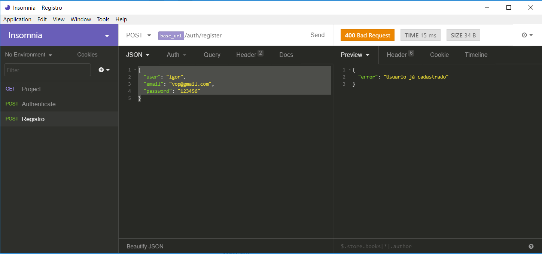Click the "Usuario já cadastrado" error text
The image size is (542, 254).
point(416,77)
